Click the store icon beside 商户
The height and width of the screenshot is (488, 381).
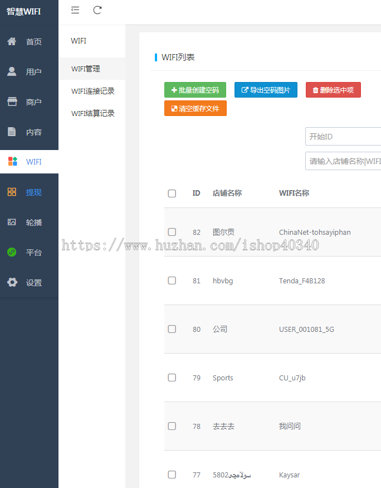(x=12, y=102)
